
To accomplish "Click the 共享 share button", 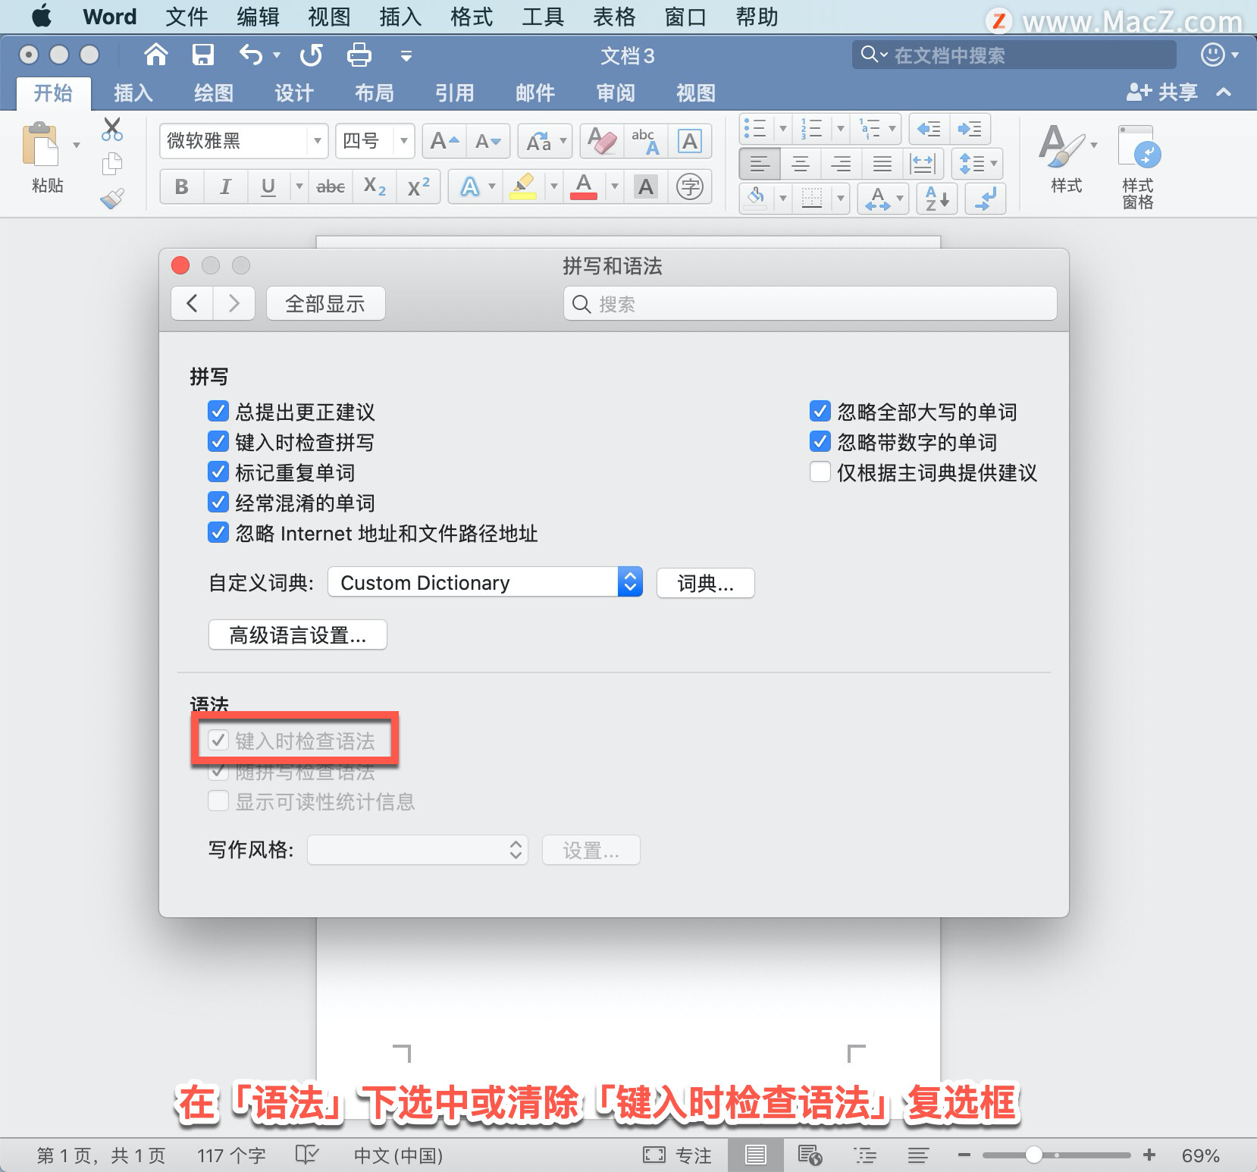I will pyautogui.click(x=1162, y=92).
